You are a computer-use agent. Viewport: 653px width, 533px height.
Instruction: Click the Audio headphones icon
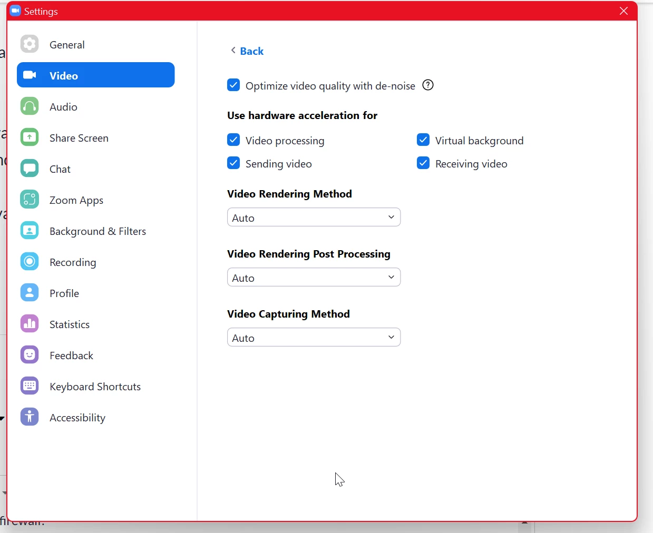click(x=30, y=106)
